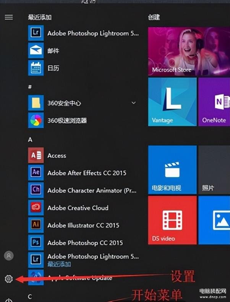Open the 电影和电视 tile

172,170
